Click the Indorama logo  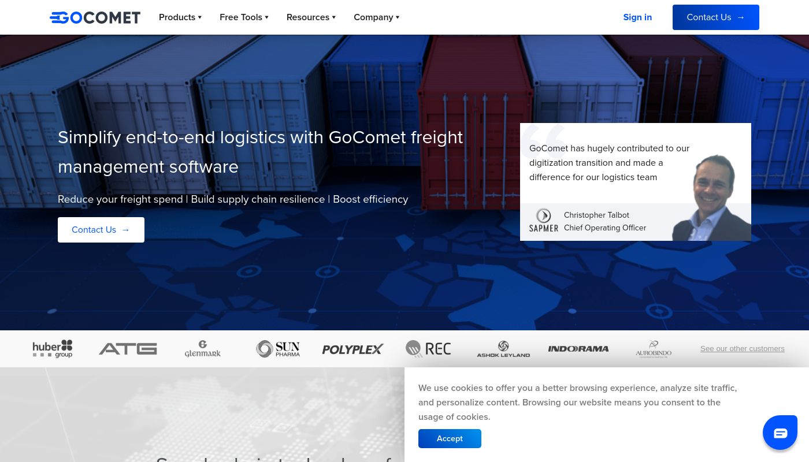pos(578,348)
